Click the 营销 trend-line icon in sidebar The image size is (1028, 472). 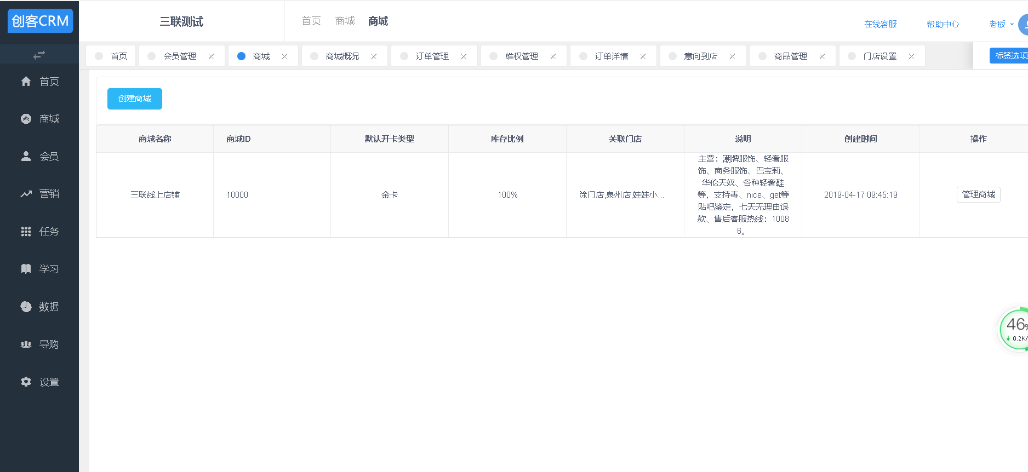(26, 194)
